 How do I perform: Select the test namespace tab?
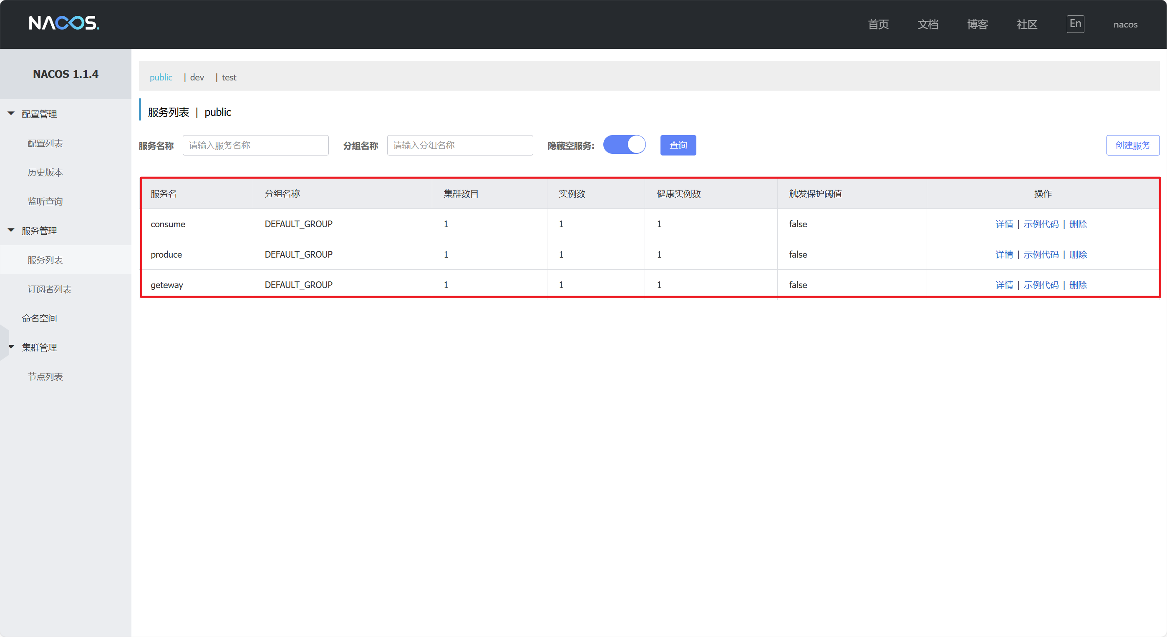tap(229, 78)
